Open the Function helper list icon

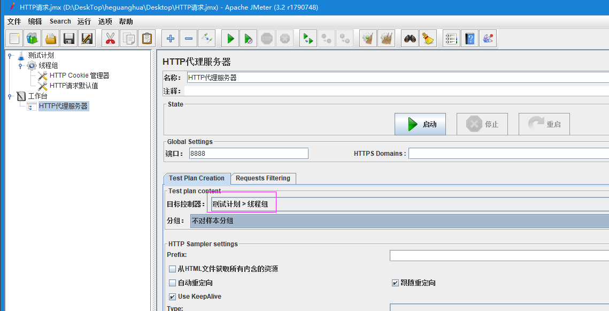click(x=452, y=39)
